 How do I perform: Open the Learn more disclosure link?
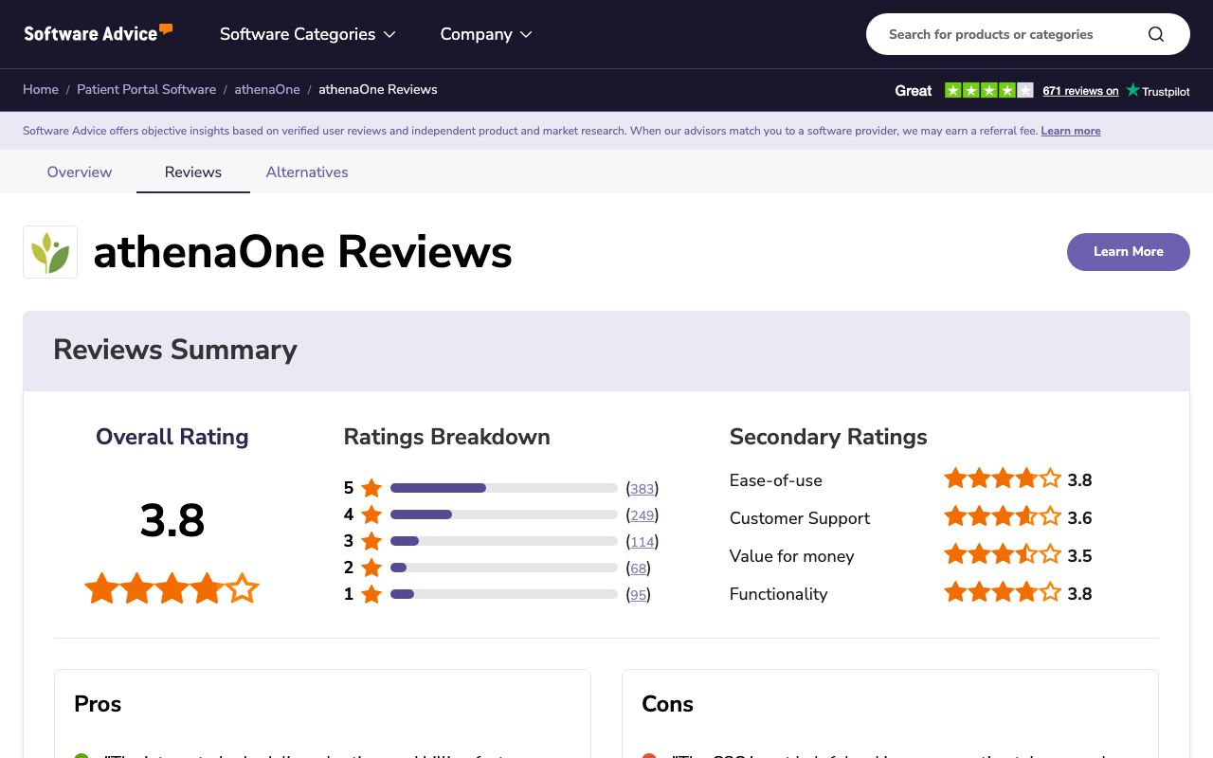[x=1071, y=131]
